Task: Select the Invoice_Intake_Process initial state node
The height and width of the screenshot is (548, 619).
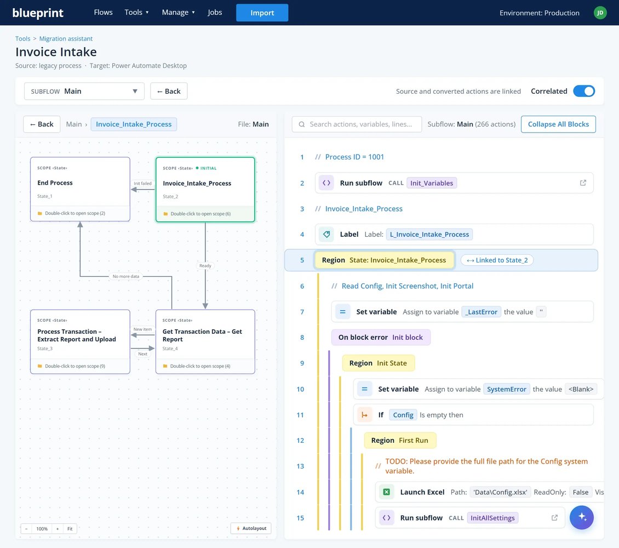Action: tap(205, 190)
